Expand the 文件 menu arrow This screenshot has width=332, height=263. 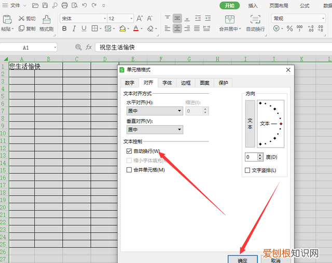point(25,6)
